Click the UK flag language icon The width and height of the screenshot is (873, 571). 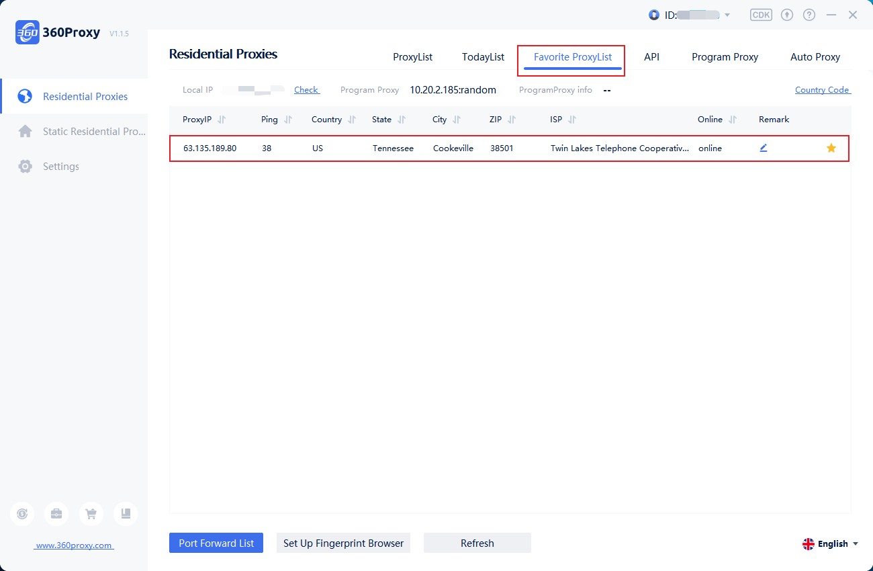tap(809, 544)
